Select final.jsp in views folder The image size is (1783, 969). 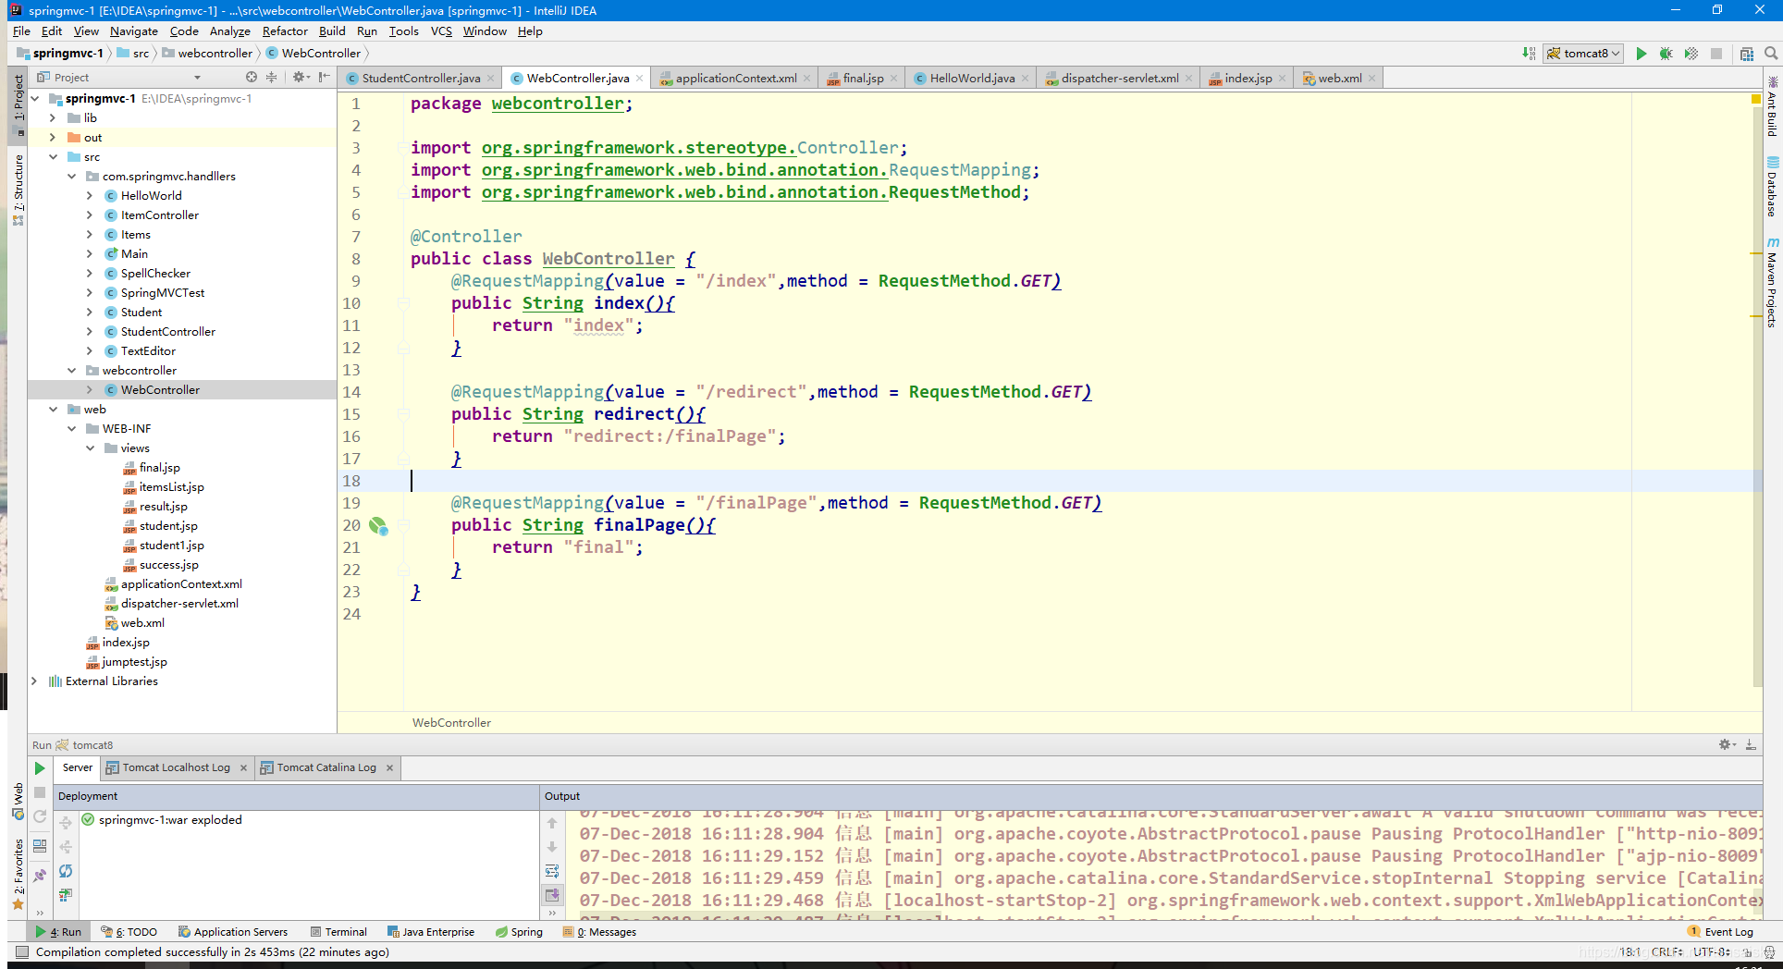159,467
